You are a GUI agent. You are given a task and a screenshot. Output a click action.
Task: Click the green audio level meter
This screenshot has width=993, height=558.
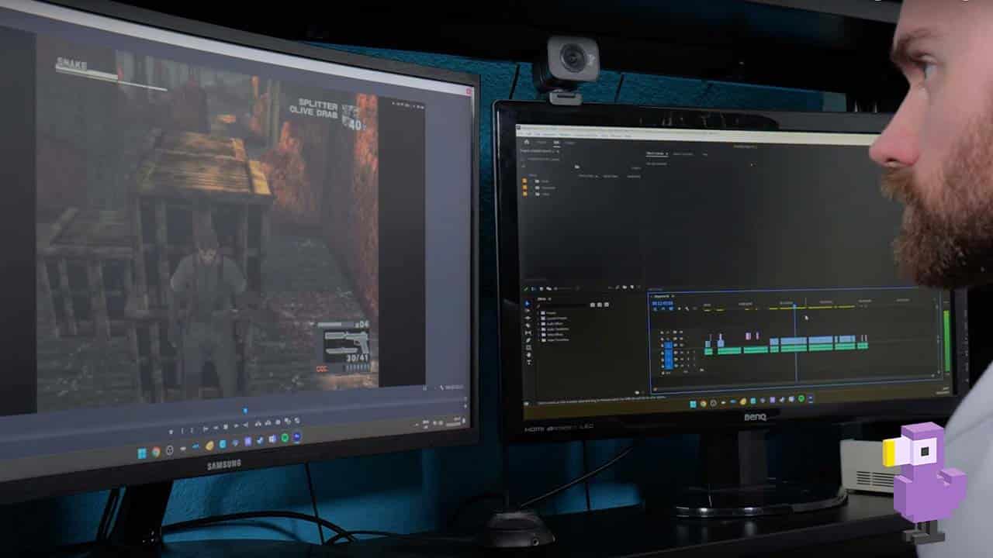click(x=946, y=340)
